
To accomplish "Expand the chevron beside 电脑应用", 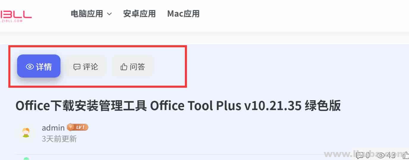I will tap(109, 14).
